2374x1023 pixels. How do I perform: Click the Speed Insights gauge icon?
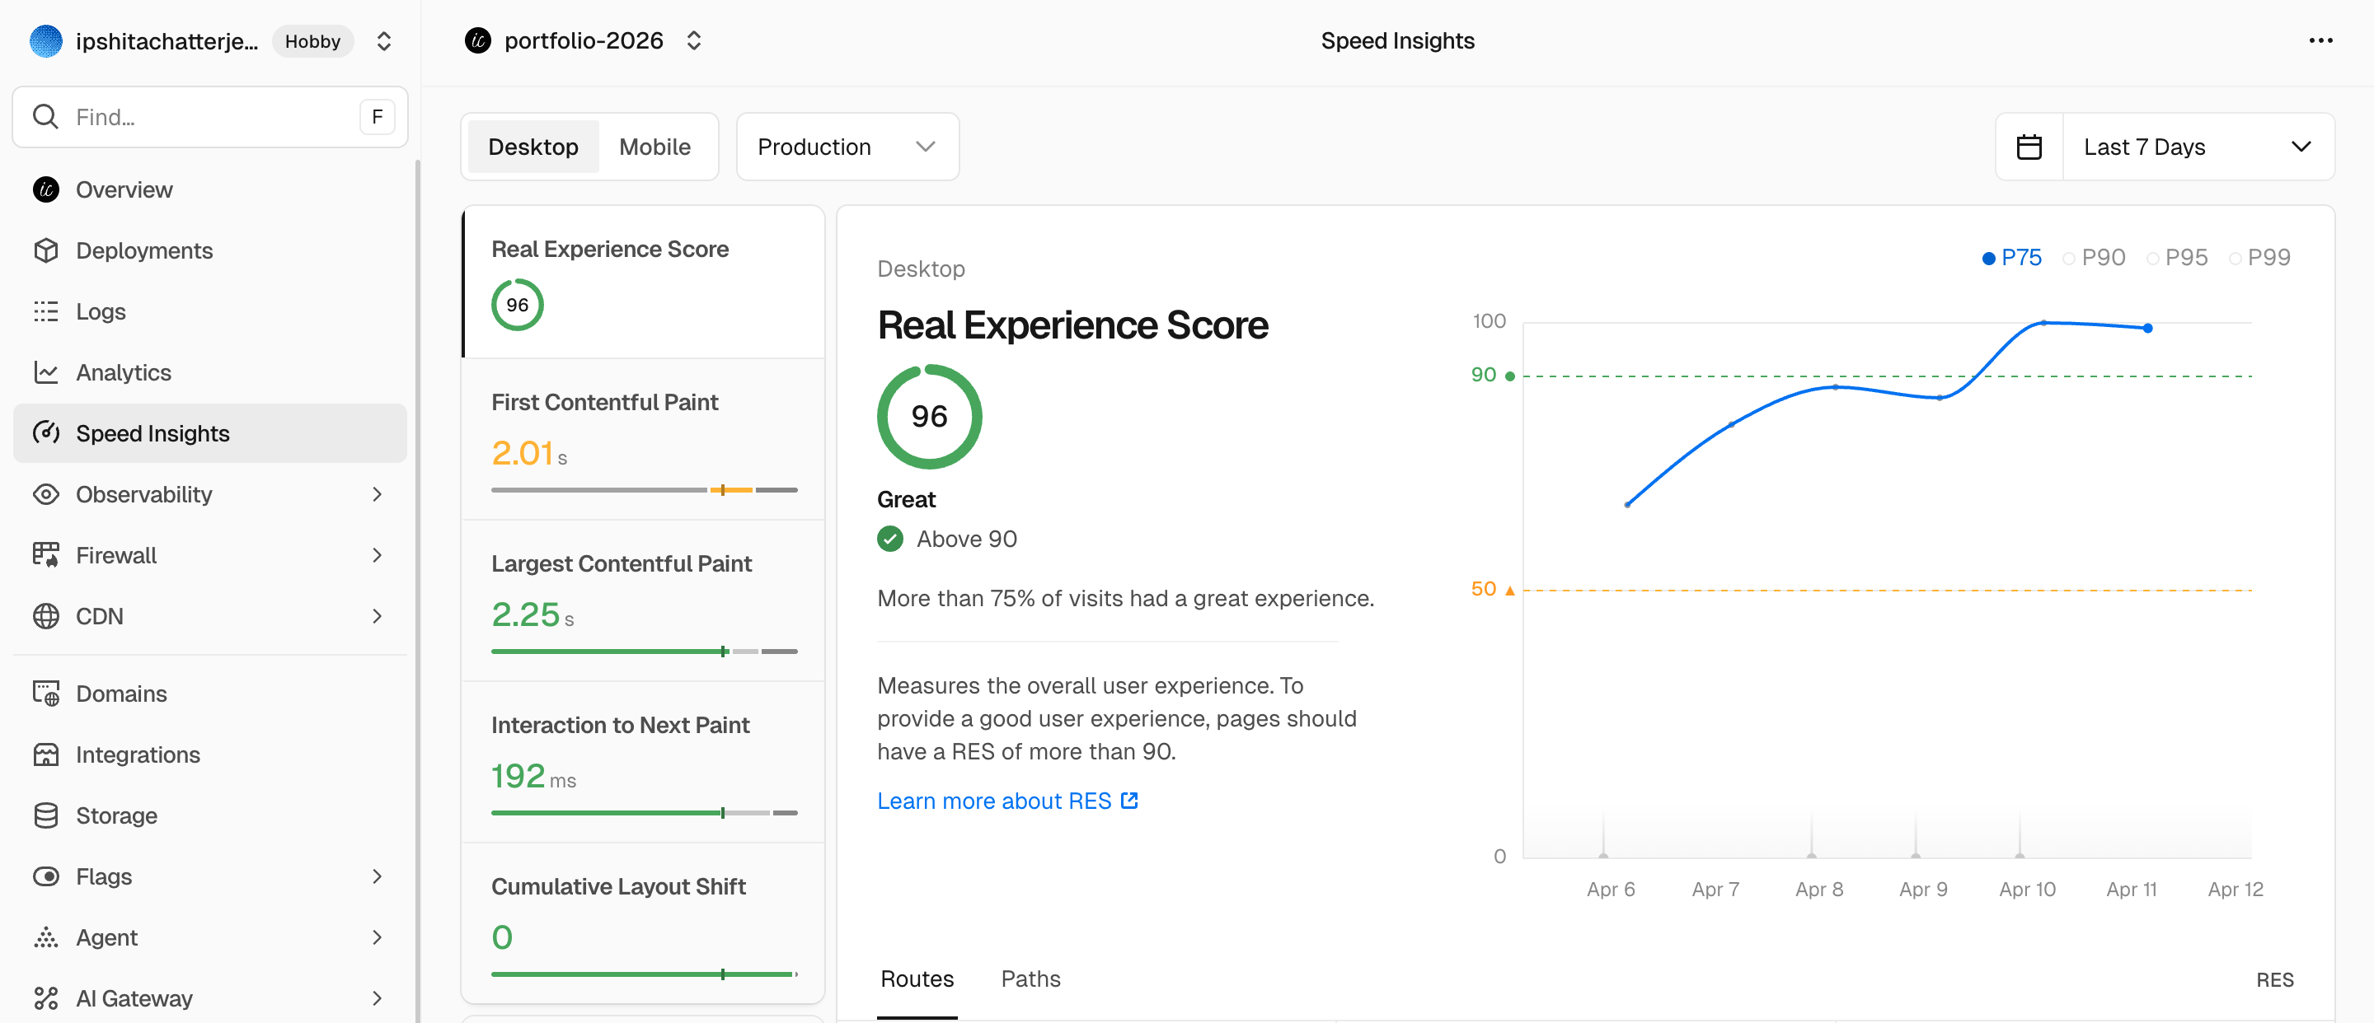[x=45, y=432]
